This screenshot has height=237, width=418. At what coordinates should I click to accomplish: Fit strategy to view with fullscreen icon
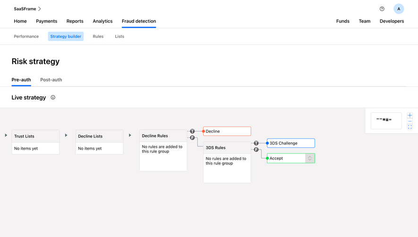(410, 127)
